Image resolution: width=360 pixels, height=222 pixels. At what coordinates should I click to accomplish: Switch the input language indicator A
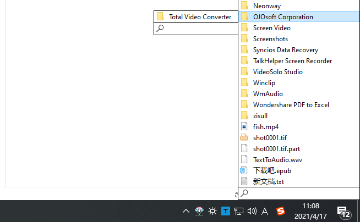coord(265,211)
